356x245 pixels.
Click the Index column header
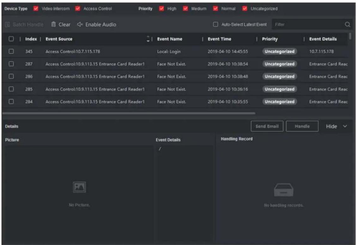point(31,39)
